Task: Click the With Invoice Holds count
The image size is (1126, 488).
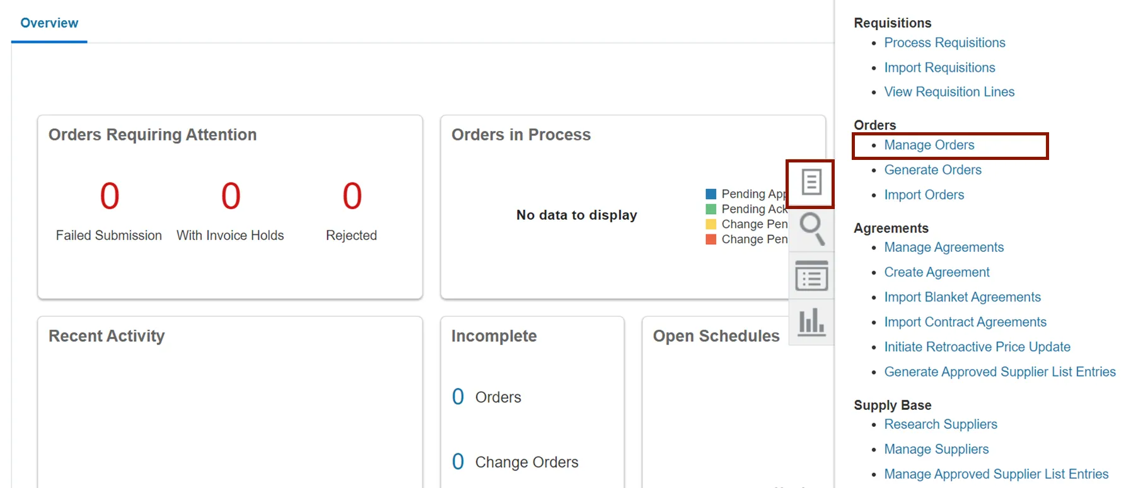Action: click(x=230, y=196)
